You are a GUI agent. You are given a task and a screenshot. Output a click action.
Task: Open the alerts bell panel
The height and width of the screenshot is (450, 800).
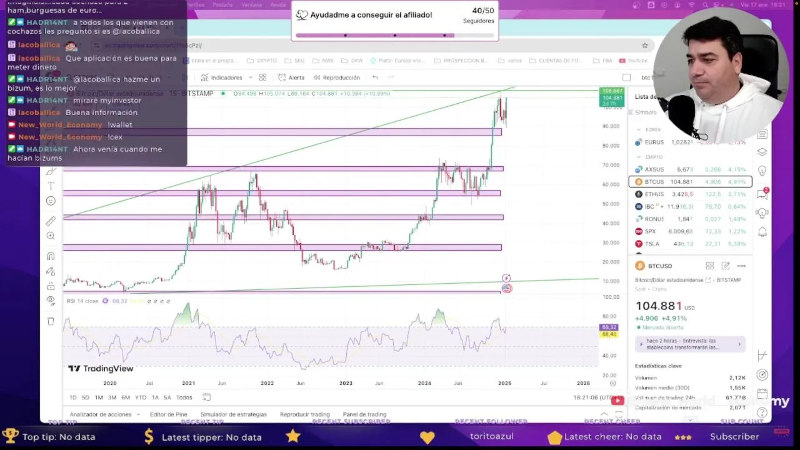[762, 232]
